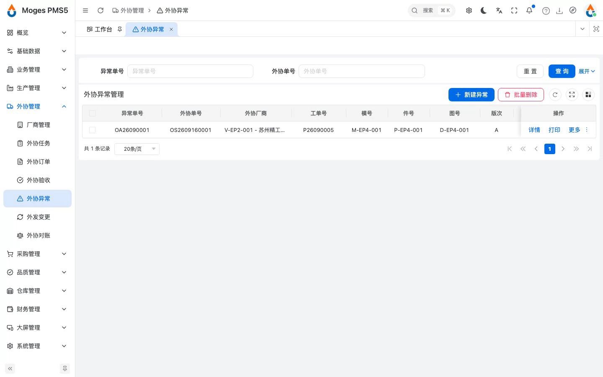Select all rows via header checkbox
The width and height of the screenshot is (603, 377).
pyautogui.click(x=93, y=114)
